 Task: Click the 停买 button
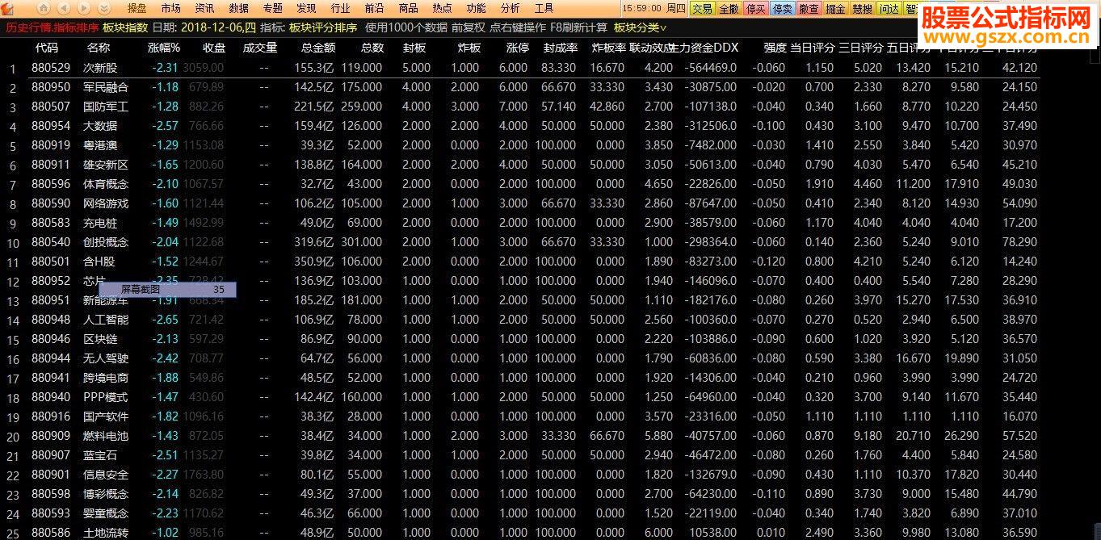(756, 9)
